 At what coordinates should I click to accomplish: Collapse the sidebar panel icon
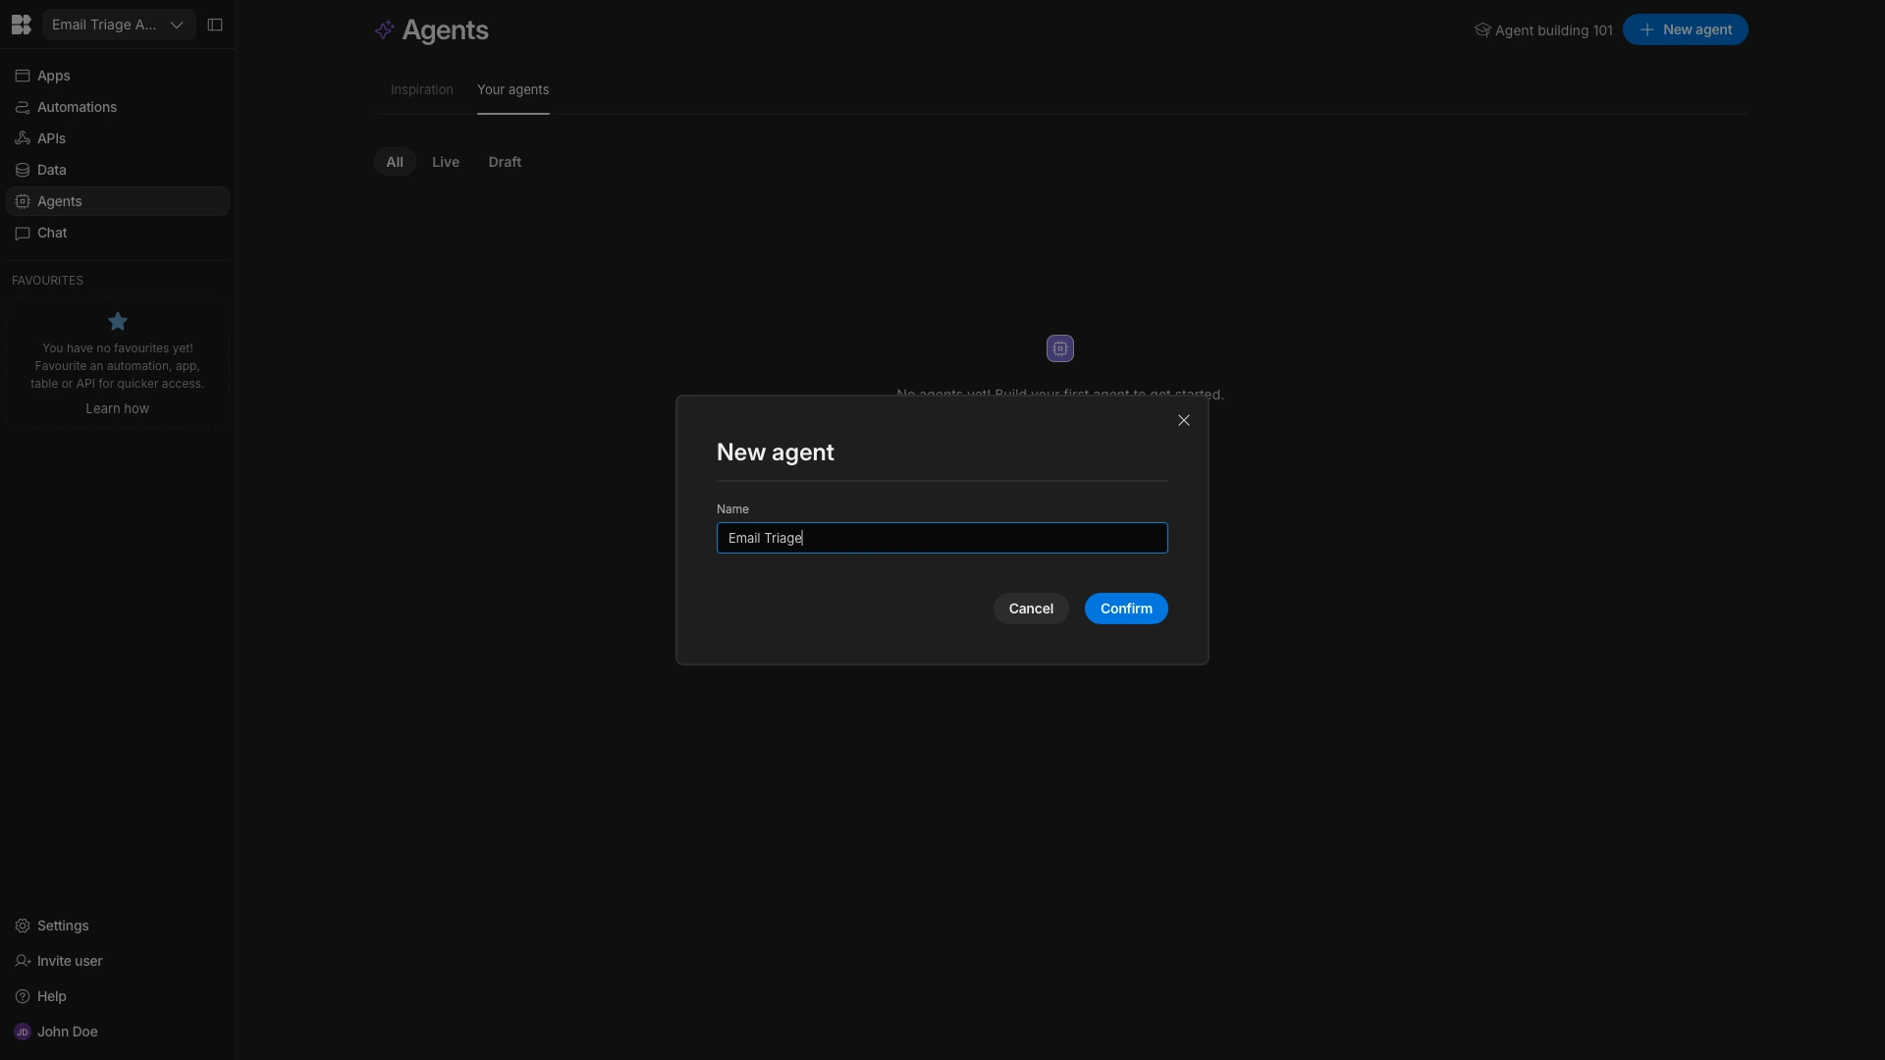215,25
